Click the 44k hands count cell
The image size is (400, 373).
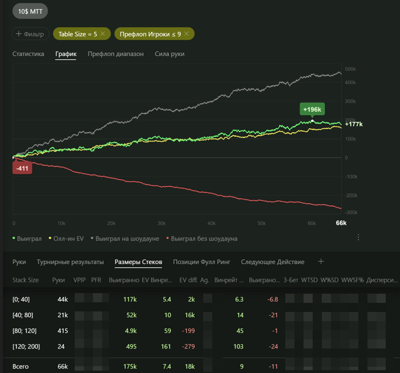point(62,299)
